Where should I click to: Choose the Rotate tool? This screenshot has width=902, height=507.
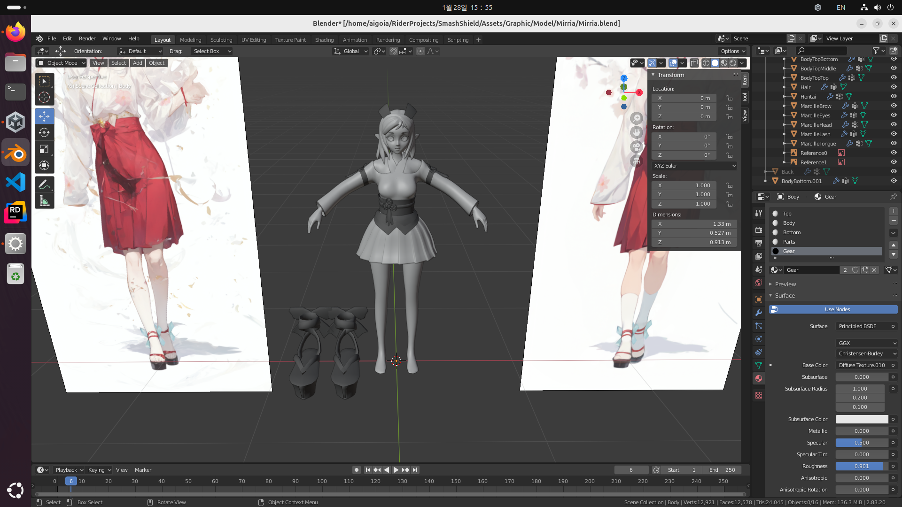coord(44,133)
